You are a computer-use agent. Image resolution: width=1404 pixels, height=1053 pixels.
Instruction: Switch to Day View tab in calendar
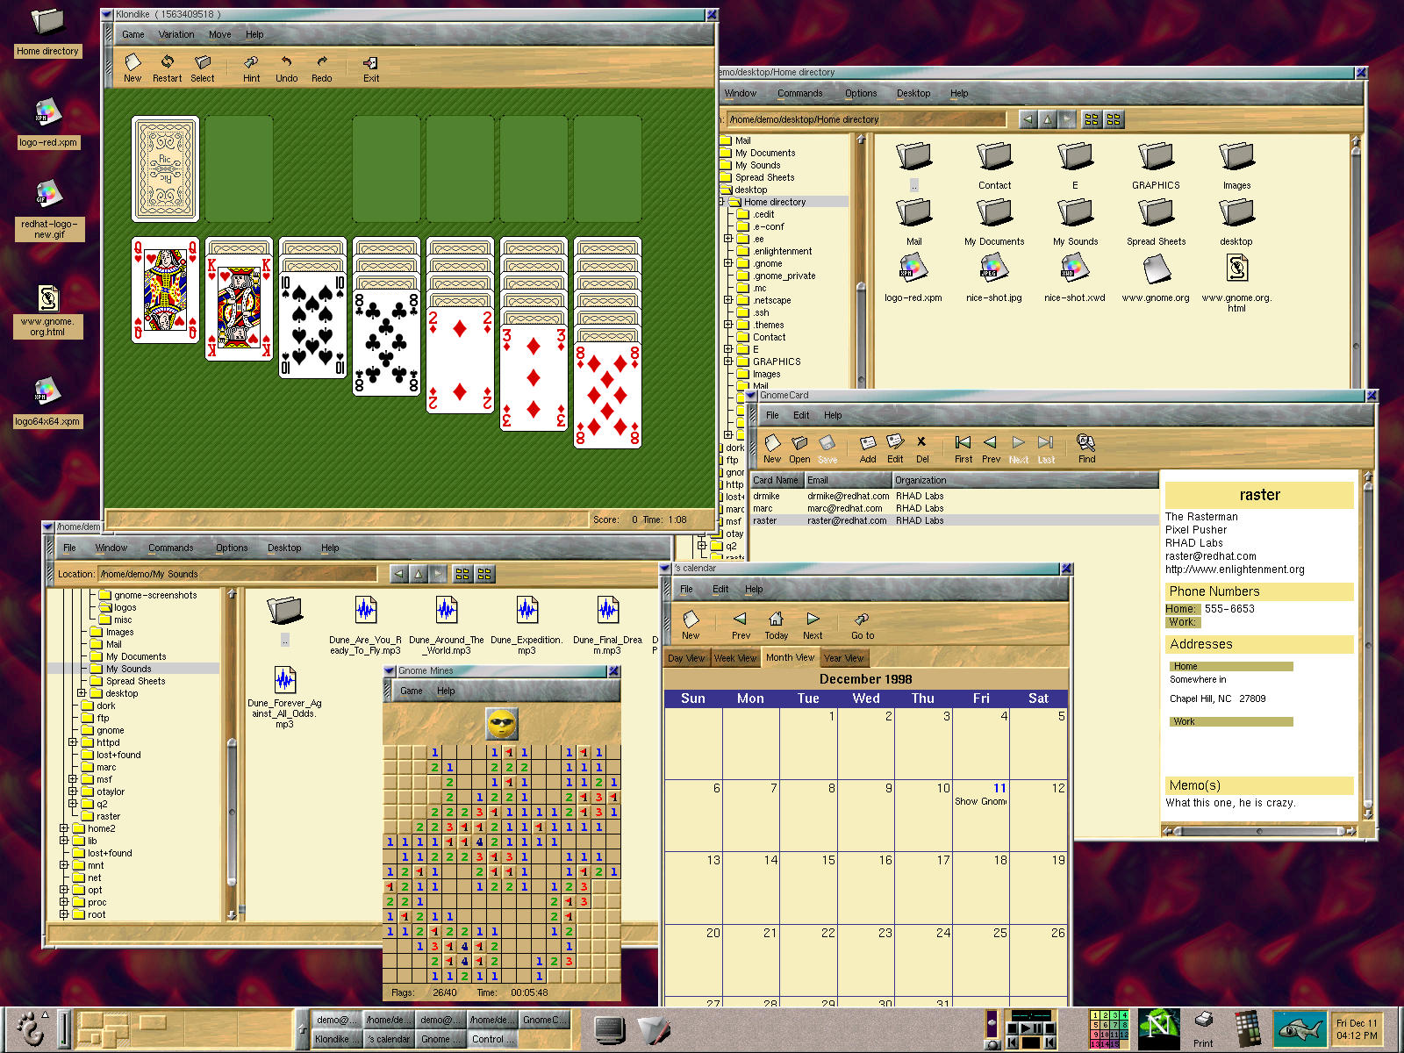tap(686, 658)
